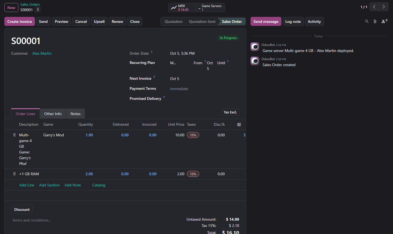This screenshot has width=393, height=234.
Task: Open the Notes tab
Action: 76,114
